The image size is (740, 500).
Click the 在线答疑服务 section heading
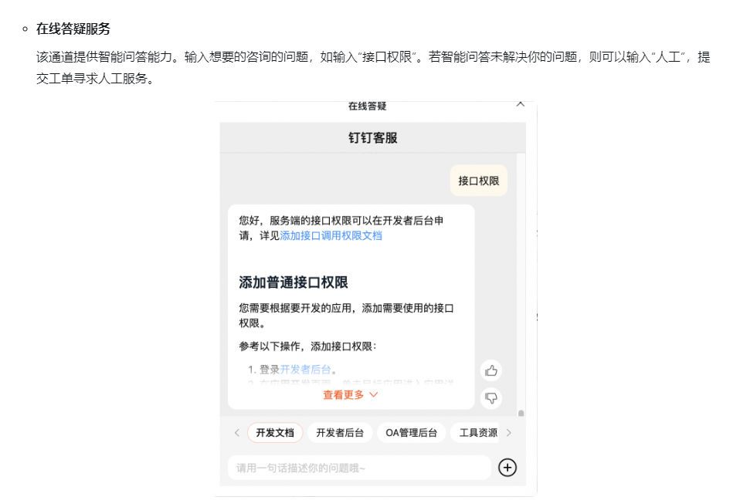[x=73, y=29]
